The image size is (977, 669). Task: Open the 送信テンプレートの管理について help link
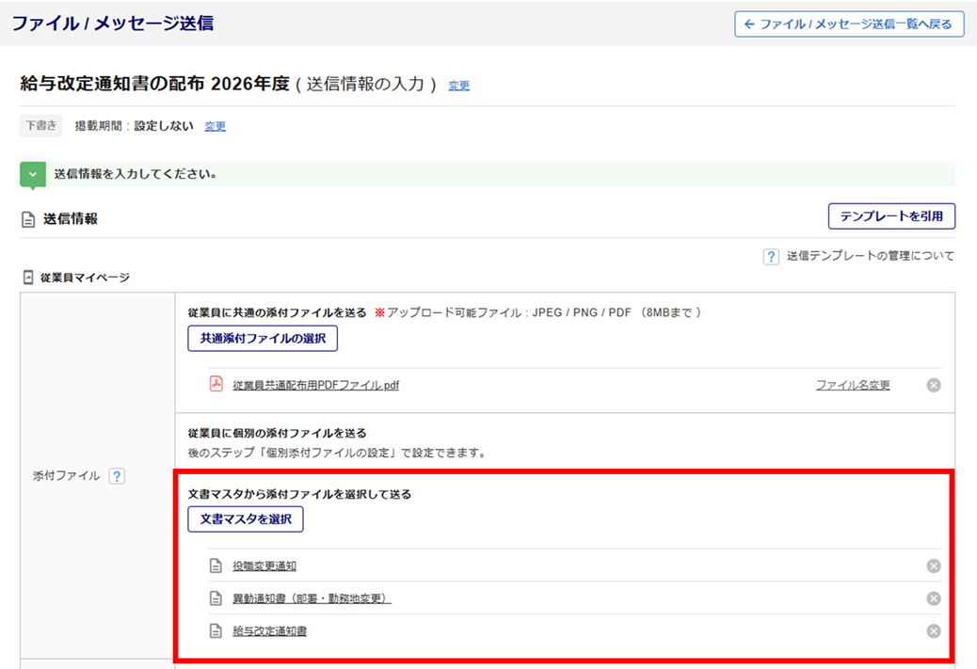pyautogui.click(x=870, y=256)
